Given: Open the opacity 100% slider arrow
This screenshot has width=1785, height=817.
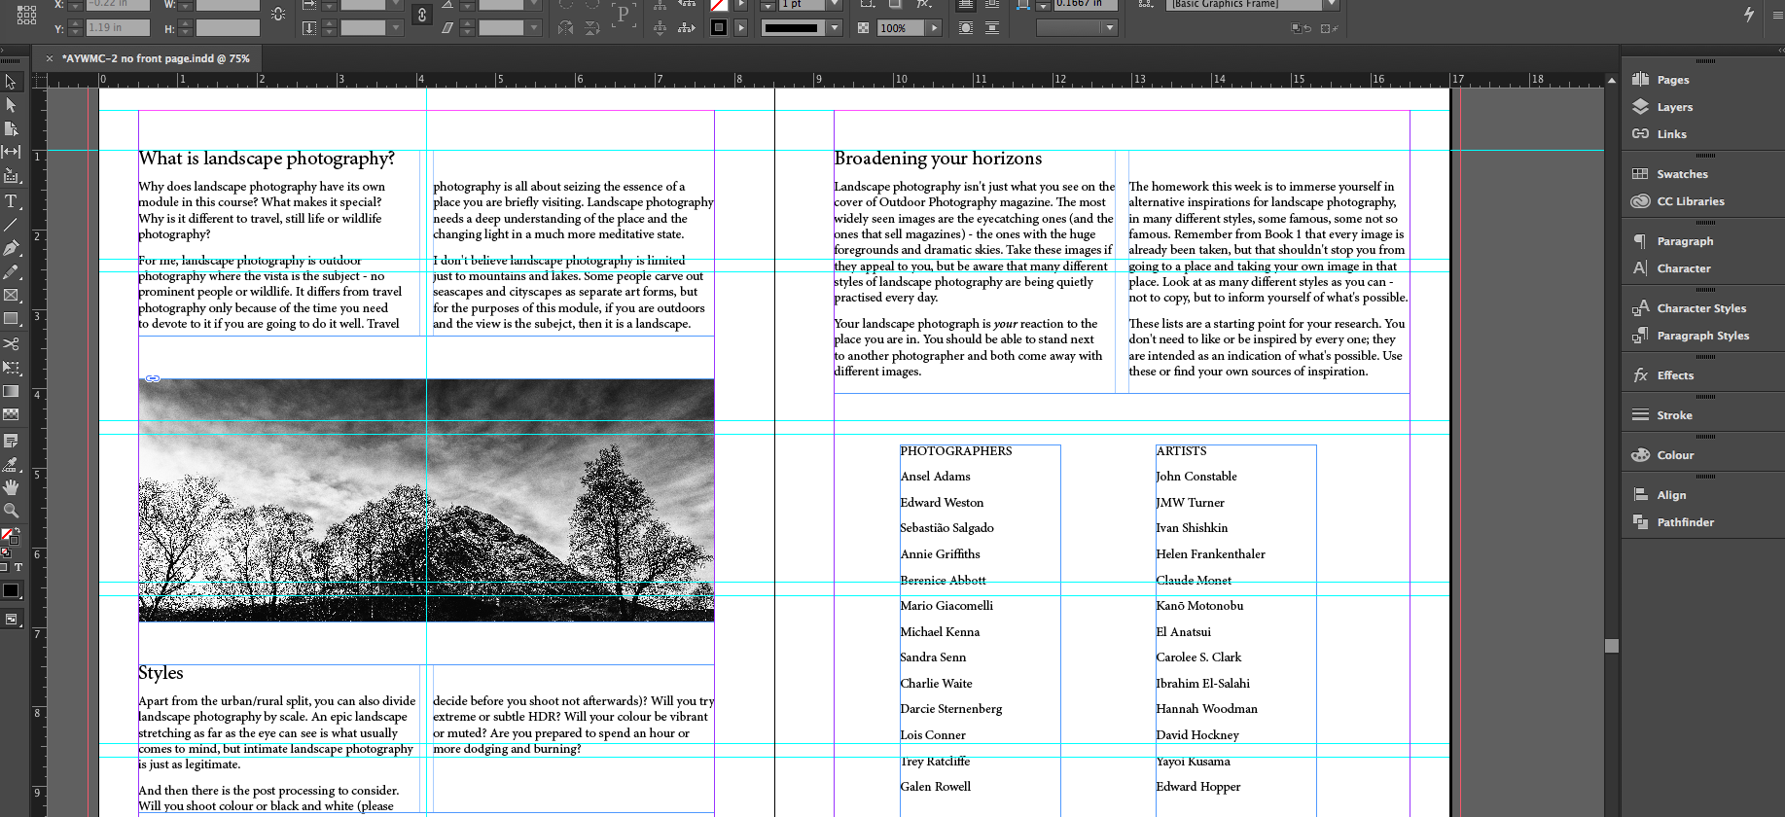Looking at the screenshot, I should point(934,28).
